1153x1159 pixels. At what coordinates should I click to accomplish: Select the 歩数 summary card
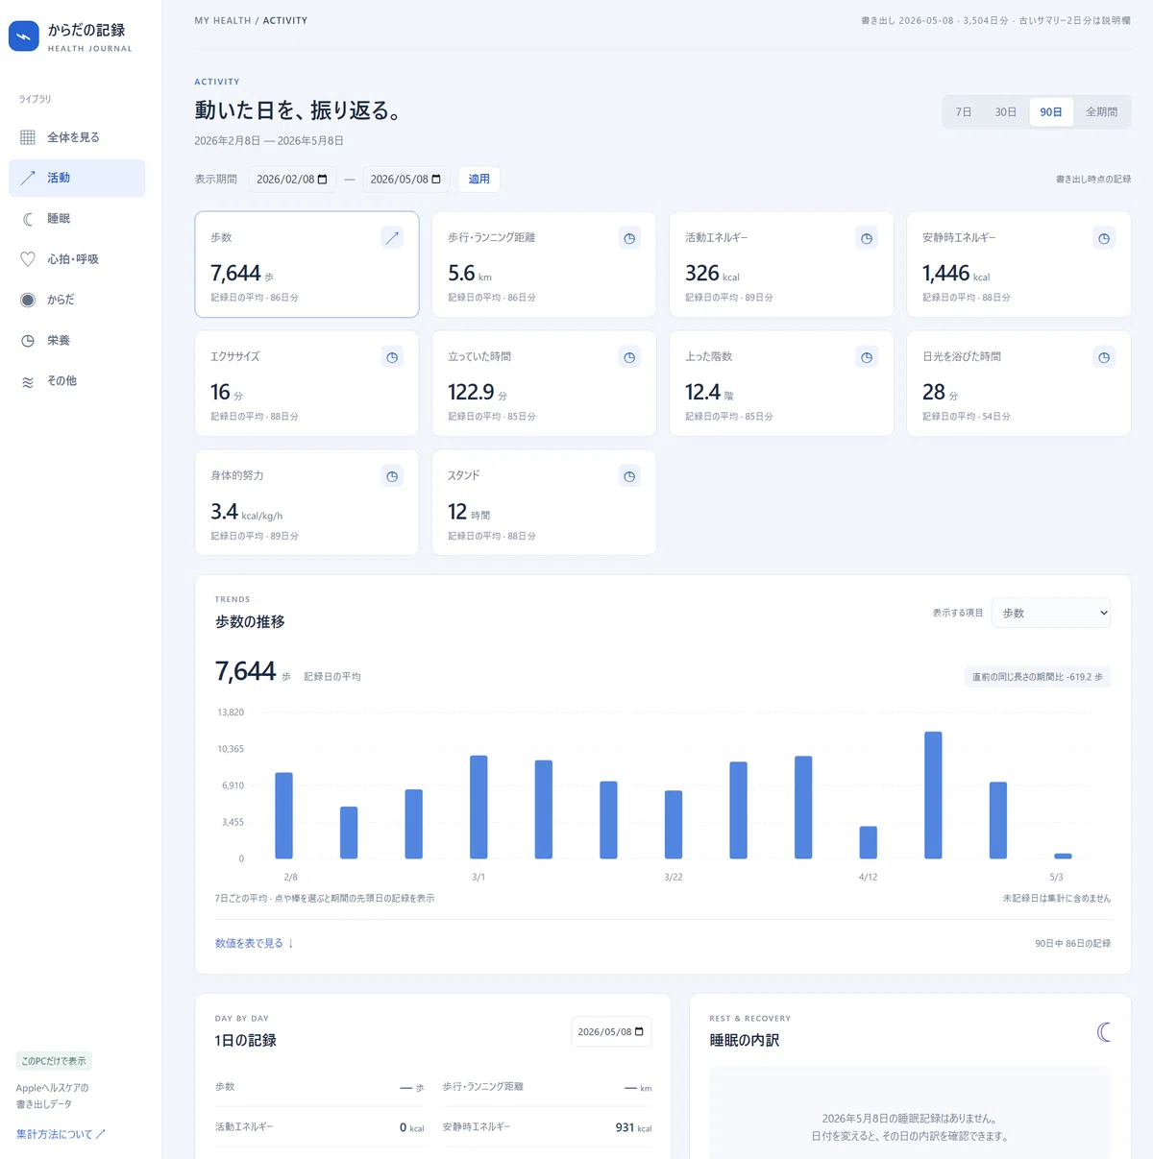click(307, 264)
